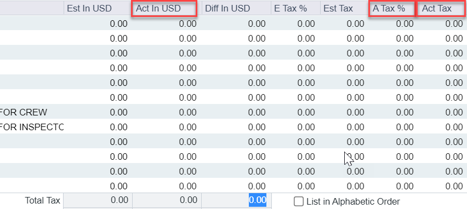Click Act Tax cell in FOR INSPECTC row
The width and height of the screenshot is (467, 209).
(441, 127)
